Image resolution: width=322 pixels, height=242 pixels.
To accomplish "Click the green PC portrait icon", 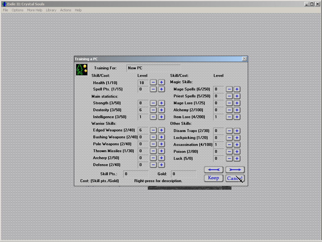I will (x=81, y=70).
